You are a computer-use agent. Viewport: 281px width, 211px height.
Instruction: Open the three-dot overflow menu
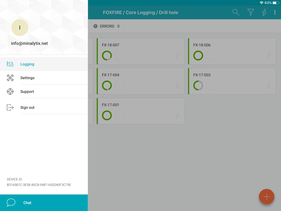tap(275, 12)
